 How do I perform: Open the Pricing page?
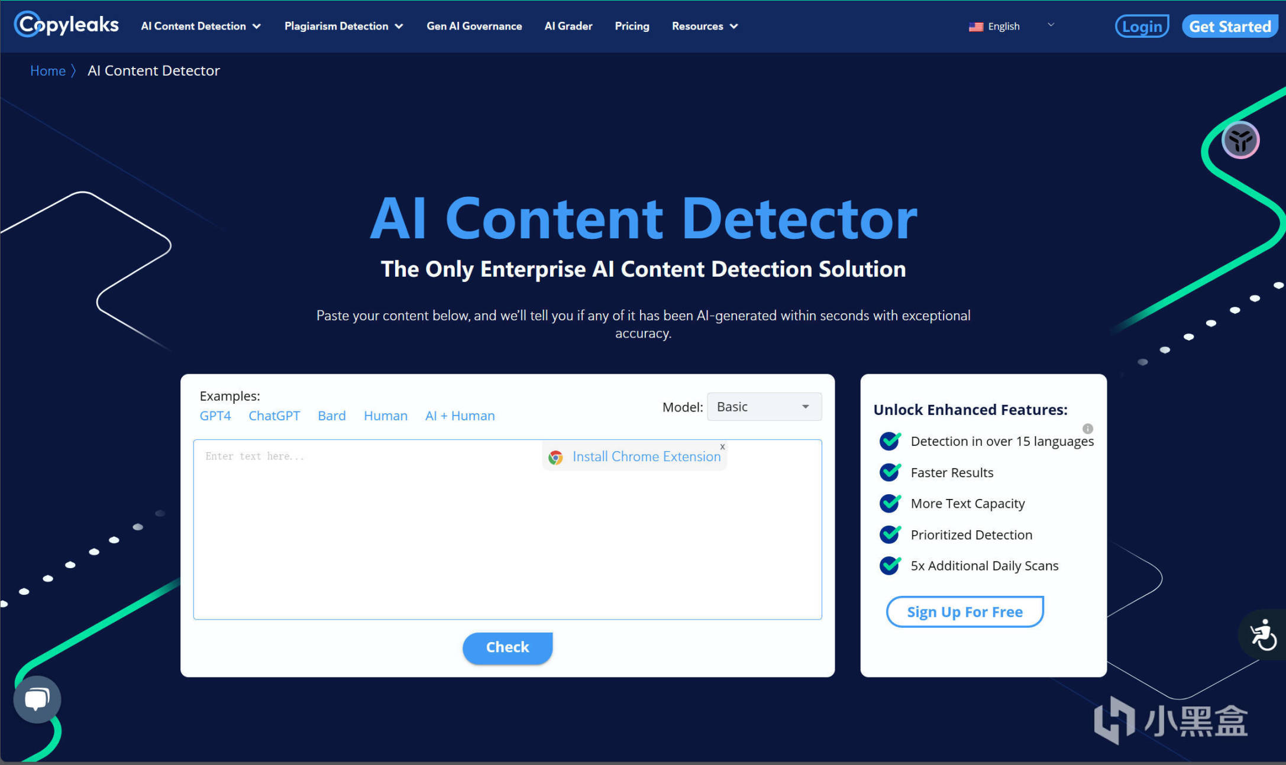632,26
